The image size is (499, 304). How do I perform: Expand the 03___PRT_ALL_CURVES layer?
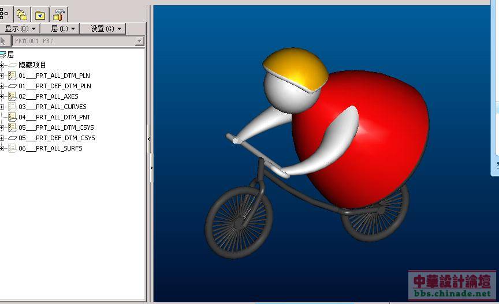[2, 107]
